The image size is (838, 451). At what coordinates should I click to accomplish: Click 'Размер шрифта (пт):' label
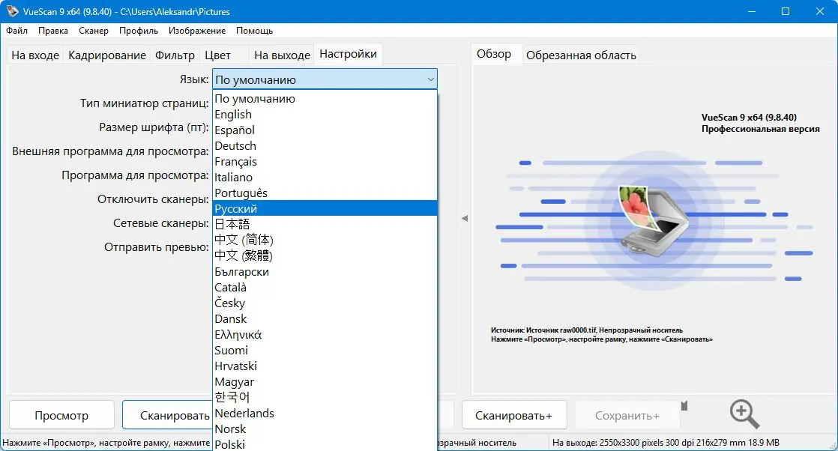[x=154, y=127]
